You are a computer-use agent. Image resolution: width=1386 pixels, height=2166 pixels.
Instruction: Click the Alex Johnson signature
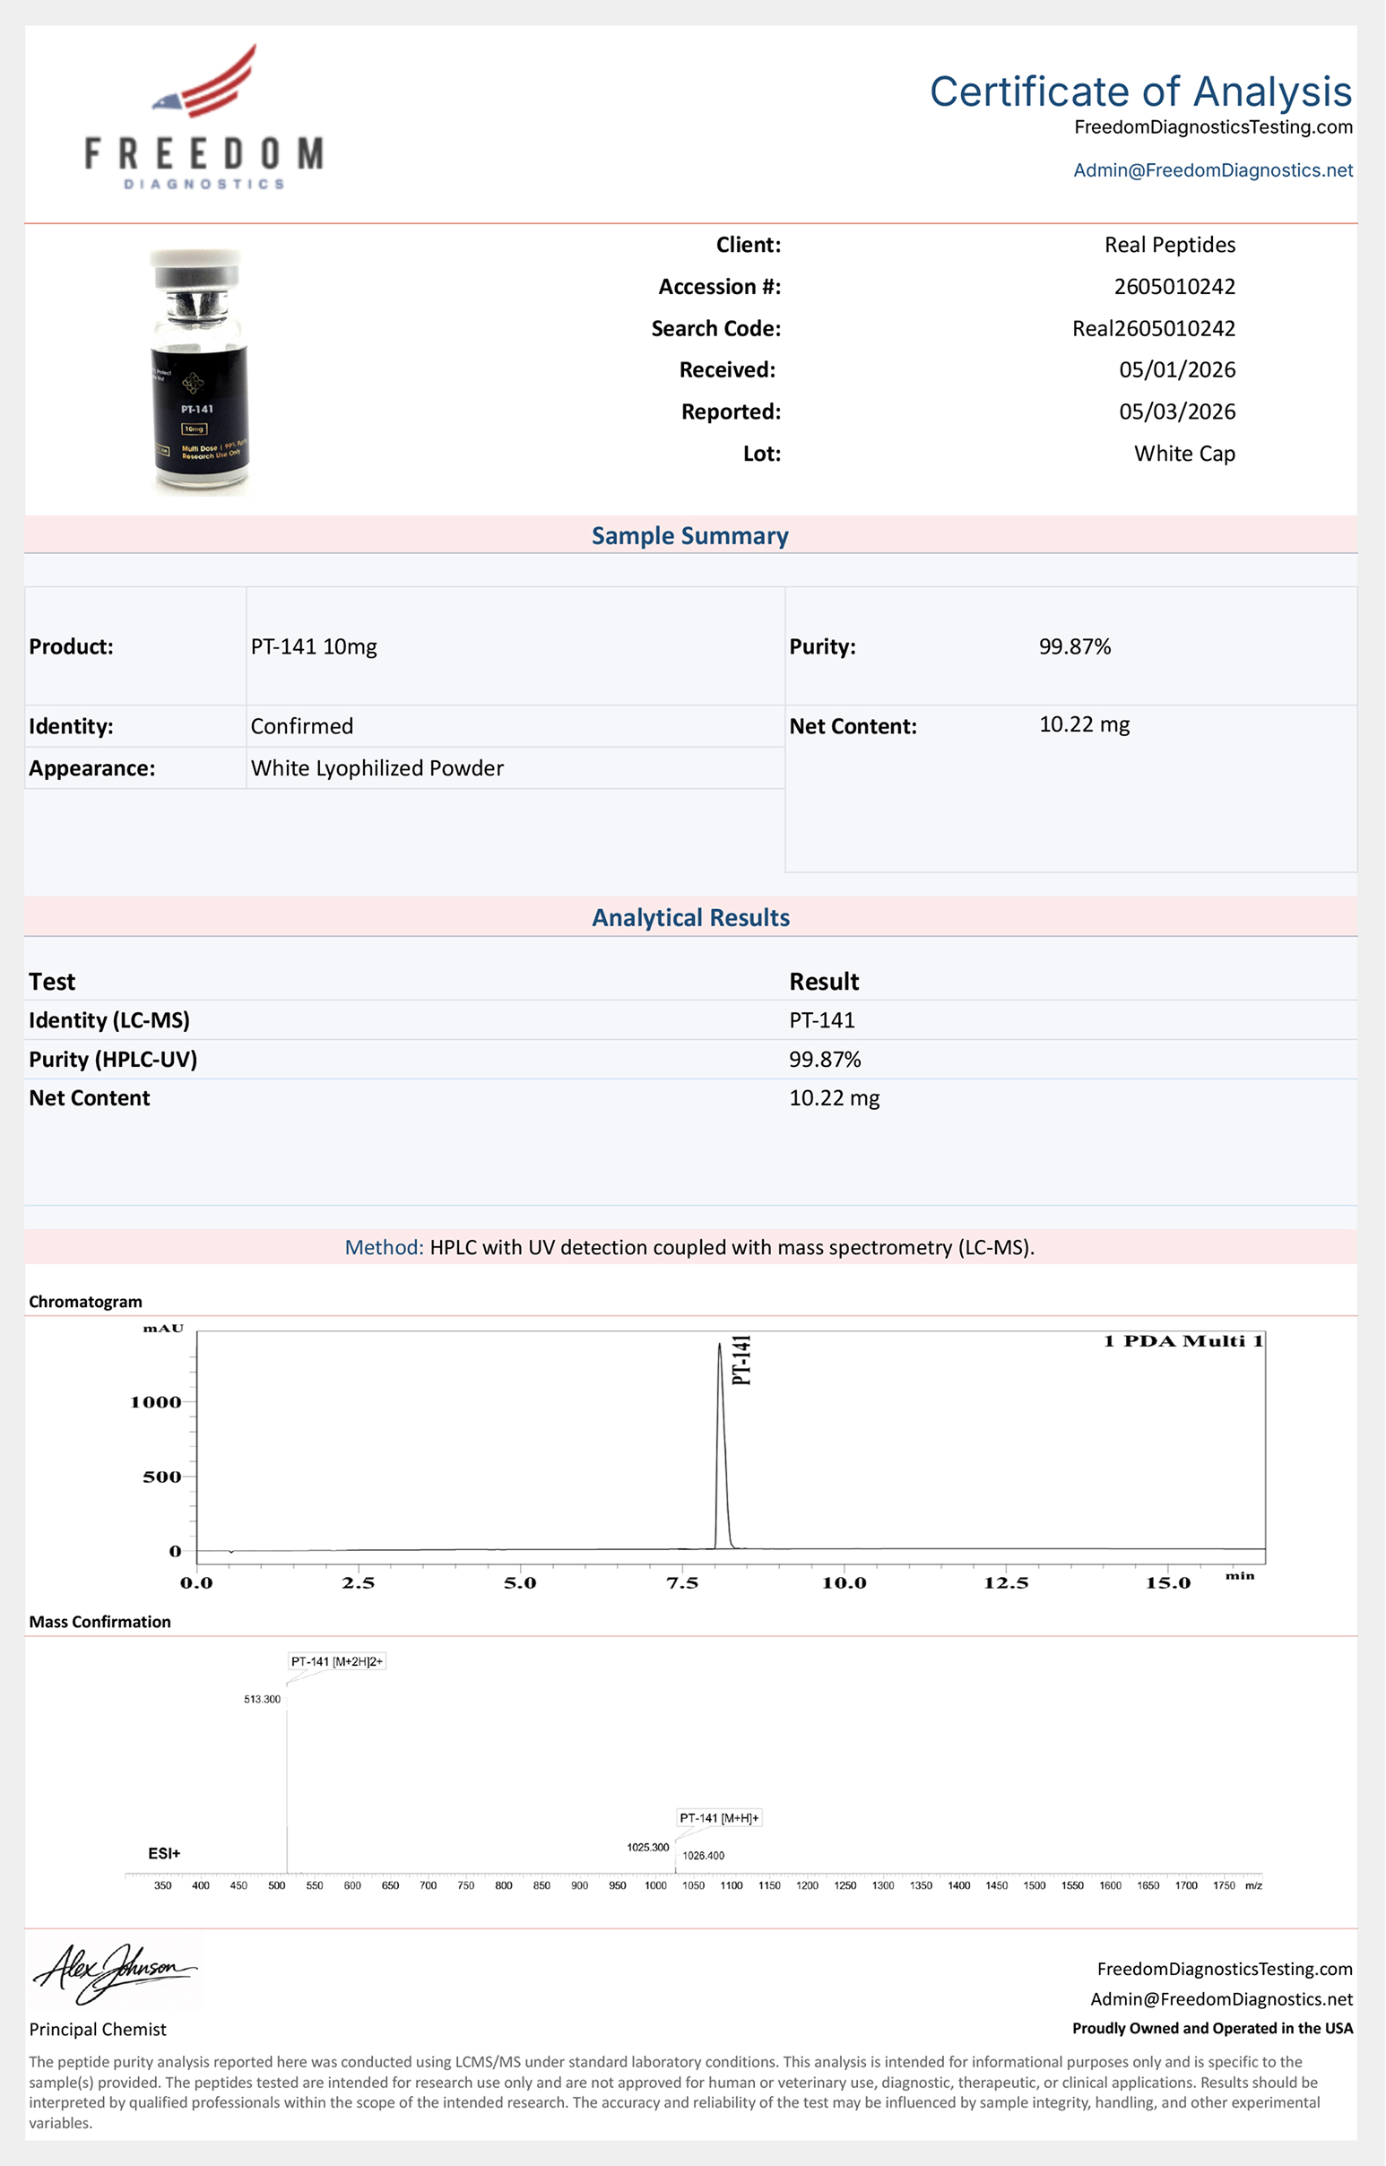[x=114, y=1972]
